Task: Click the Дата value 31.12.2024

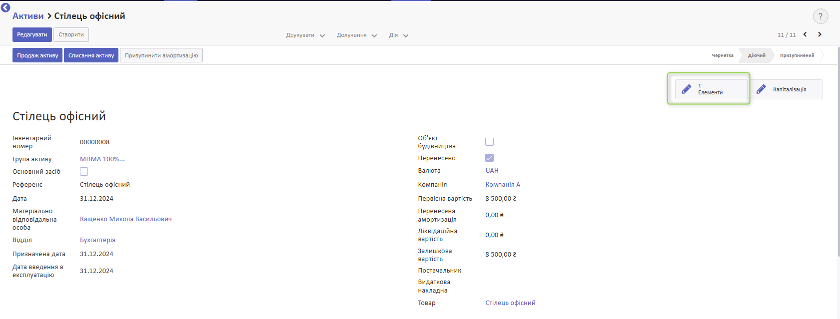Action: coord(96,199)
